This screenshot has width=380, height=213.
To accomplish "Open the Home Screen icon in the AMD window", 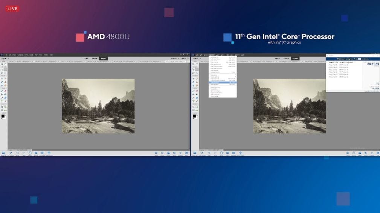I will tap(49, 153).
